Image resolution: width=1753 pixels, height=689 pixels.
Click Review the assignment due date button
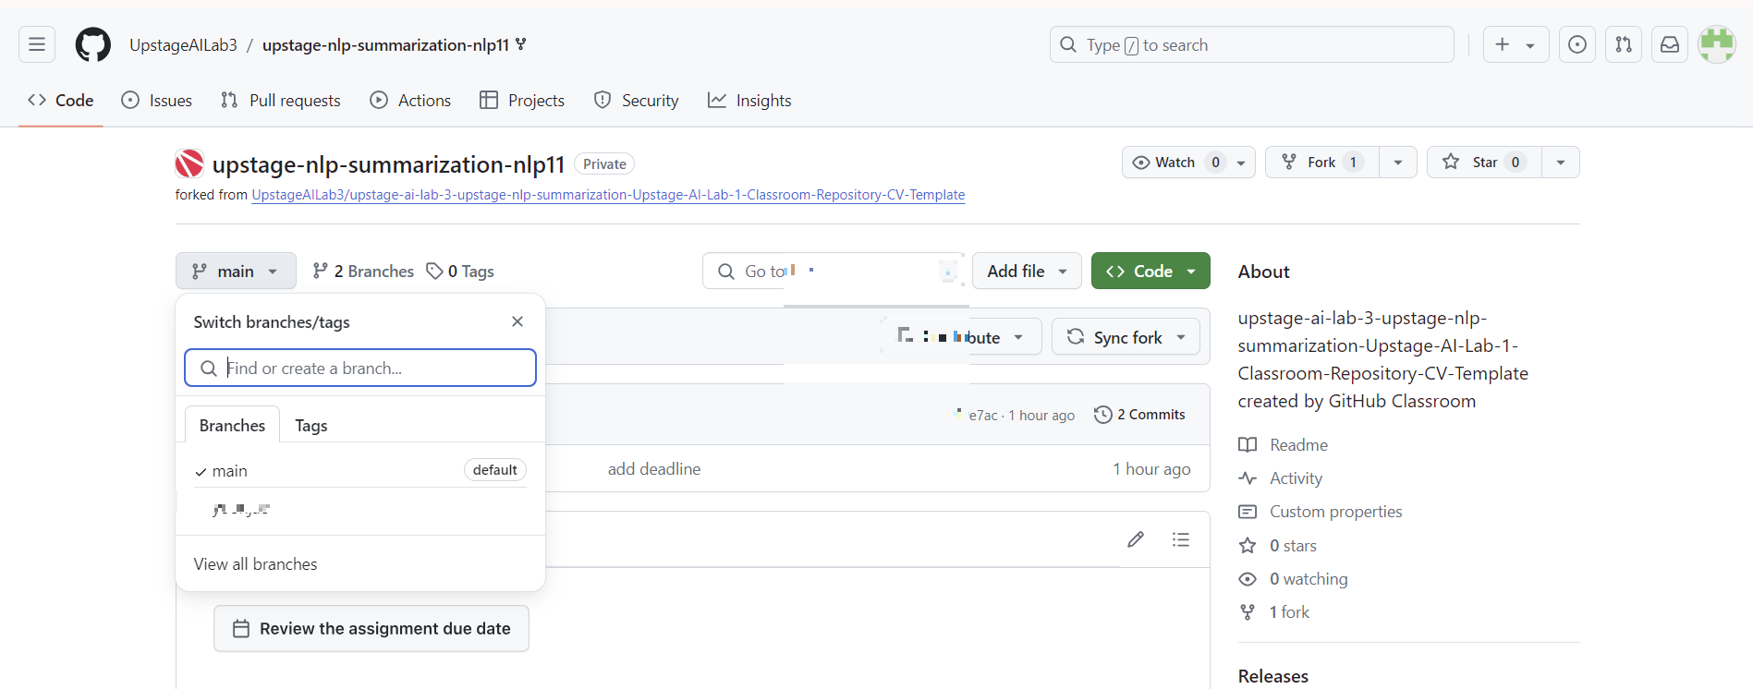coord(371,629)
